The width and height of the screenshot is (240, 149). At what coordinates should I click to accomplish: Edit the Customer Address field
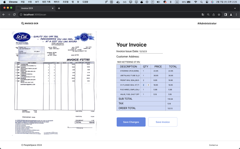pyautogui.click(x=128, y=62)
